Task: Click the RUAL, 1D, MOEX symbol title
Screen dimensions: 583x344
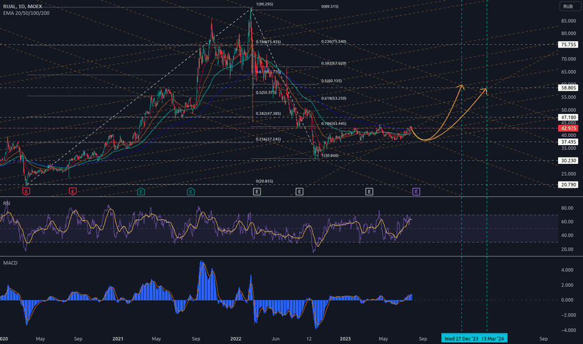Action: (x=23, y=6)
